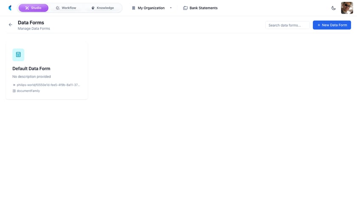Click the Manage Data Forms subtitle

pyautogui.click(x=34, y=28)
